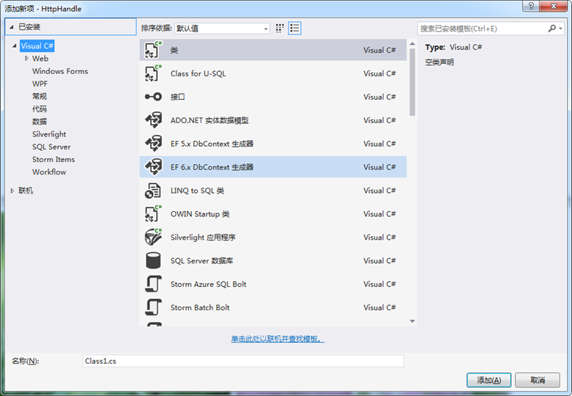
Task: Switch to small icons grid view
Action: tap(280, 28)
